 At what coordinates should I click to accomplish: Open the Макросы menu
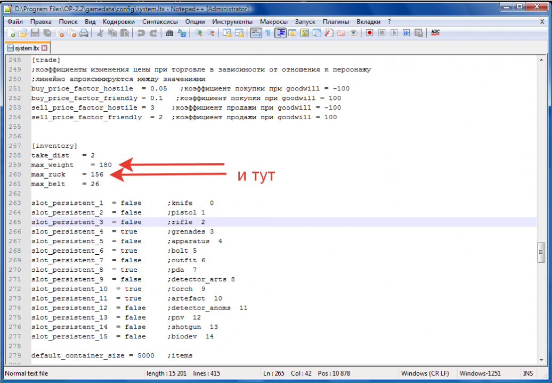[x=274, y=22]
